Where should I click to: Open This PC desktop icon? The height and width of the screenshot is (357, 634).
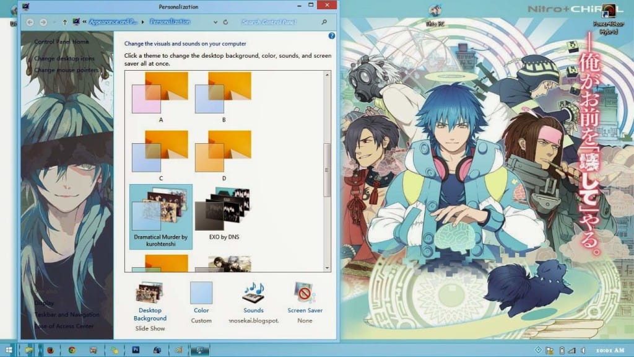435,15
